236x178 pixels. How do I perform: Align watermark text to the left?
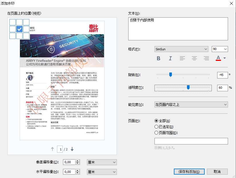point(182,58)
